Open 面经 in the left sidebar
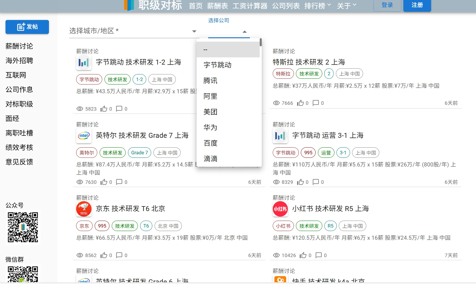This screenshot has height=284, width=476. [x=12, y=118]
